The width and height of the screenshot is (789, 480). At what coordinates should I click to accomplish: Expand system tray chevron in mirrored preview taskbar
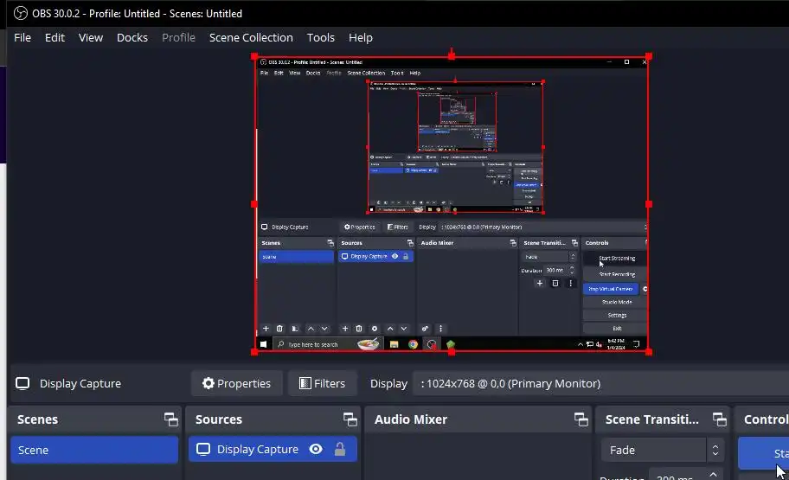(x=581, y=344)
